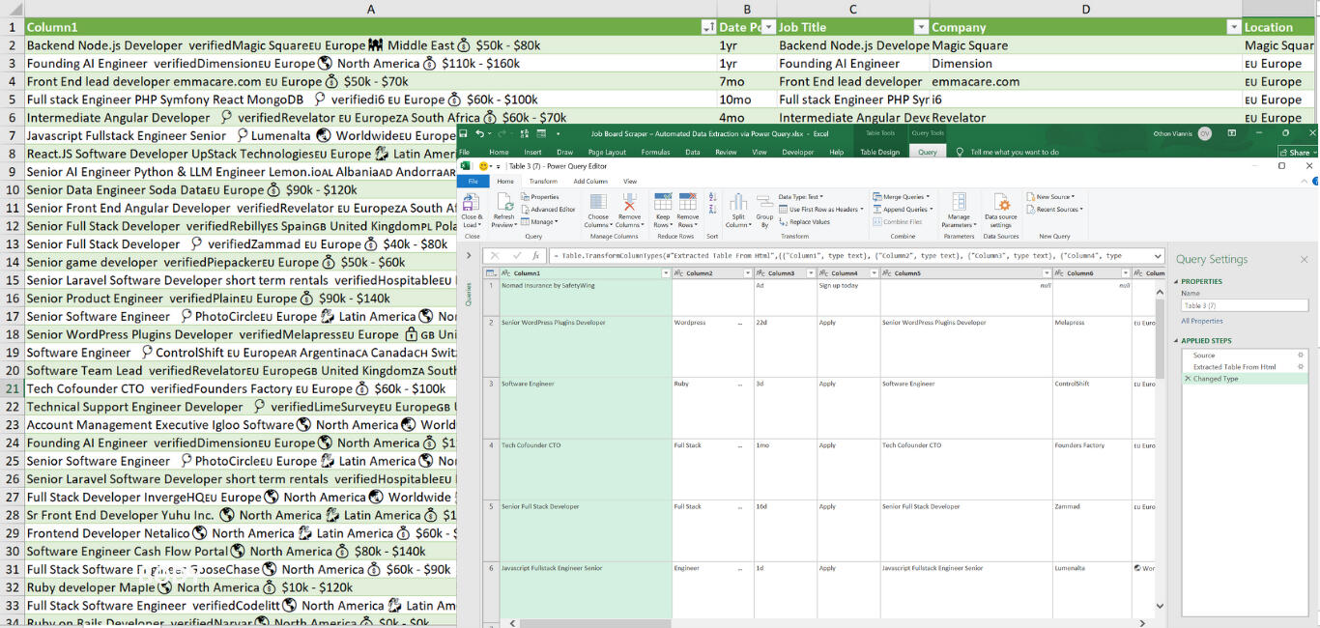Expand the formula bar with chevron
1320x628 pixels.
coord(1157,256)
